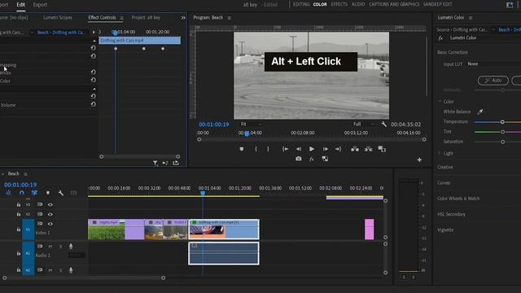Click Add Marker in Program monitor

pyautogui.click(x=242, y=149)
